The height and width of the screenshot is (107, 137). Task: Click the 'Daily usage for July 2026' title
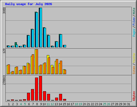[x=29, y=4]
